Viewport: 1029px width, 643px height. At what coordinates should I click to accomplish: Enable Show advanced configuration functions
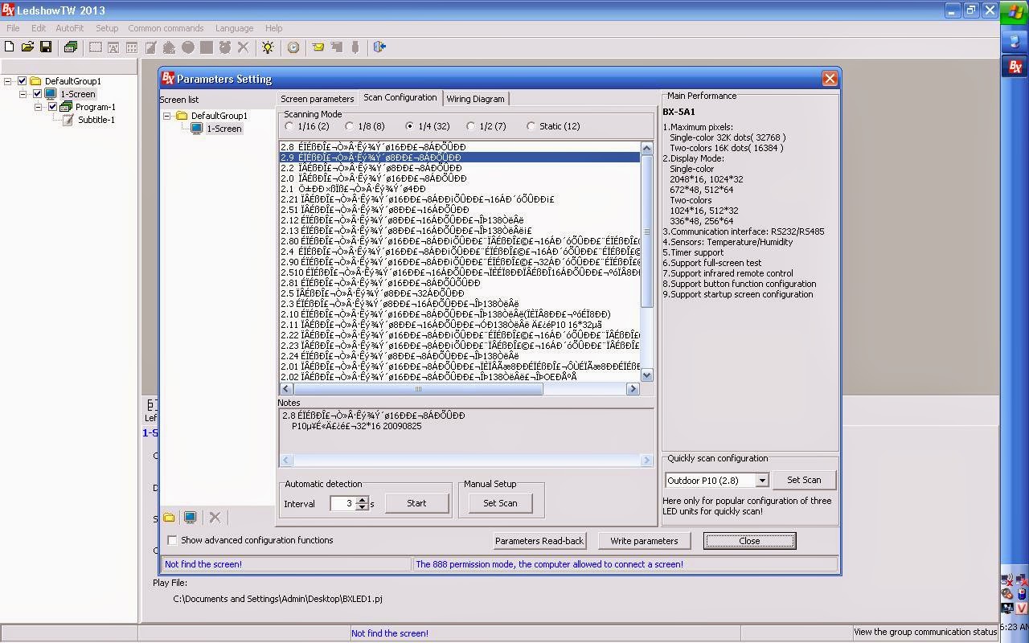click(172, 540)
